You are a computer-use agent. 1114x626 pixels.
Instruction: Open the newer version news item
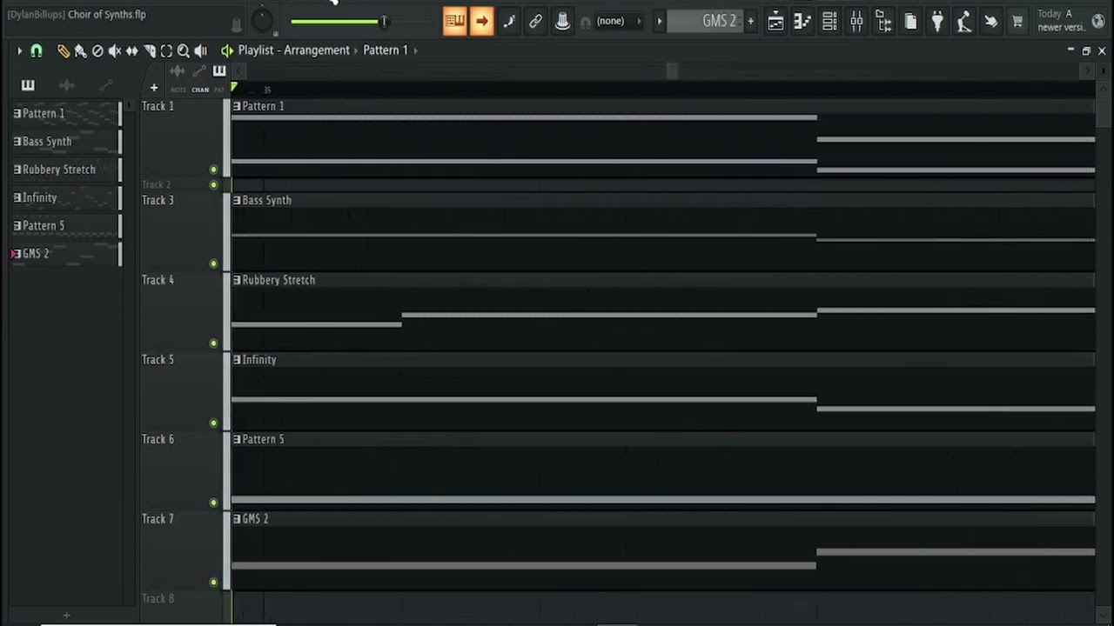(x=1062, y=21)
